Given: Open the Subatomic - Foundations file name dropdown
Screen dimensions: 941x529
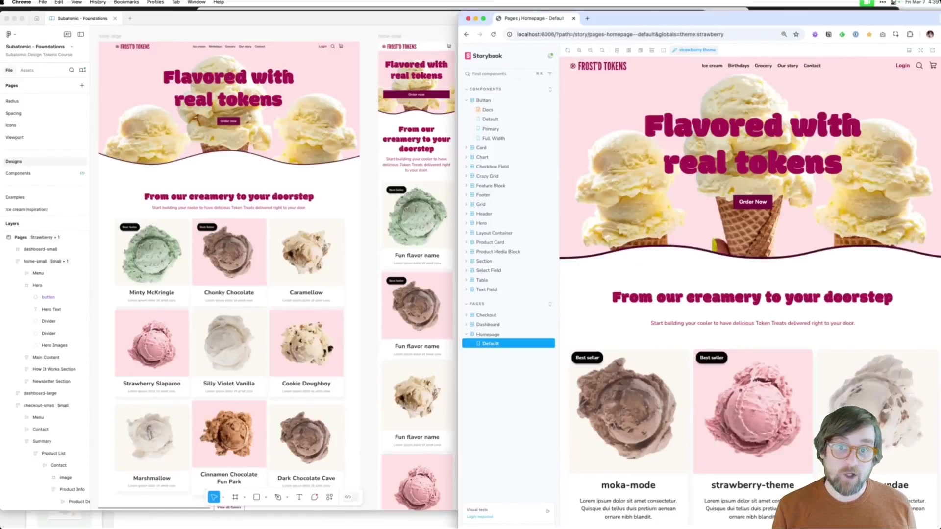Looking at the screenshot, I should pyautogui.click(x=72, y=47).
